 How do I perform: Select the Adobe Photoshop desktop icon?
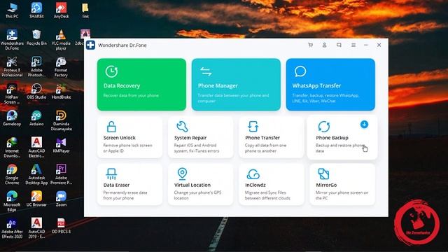(x=36, y=66)
